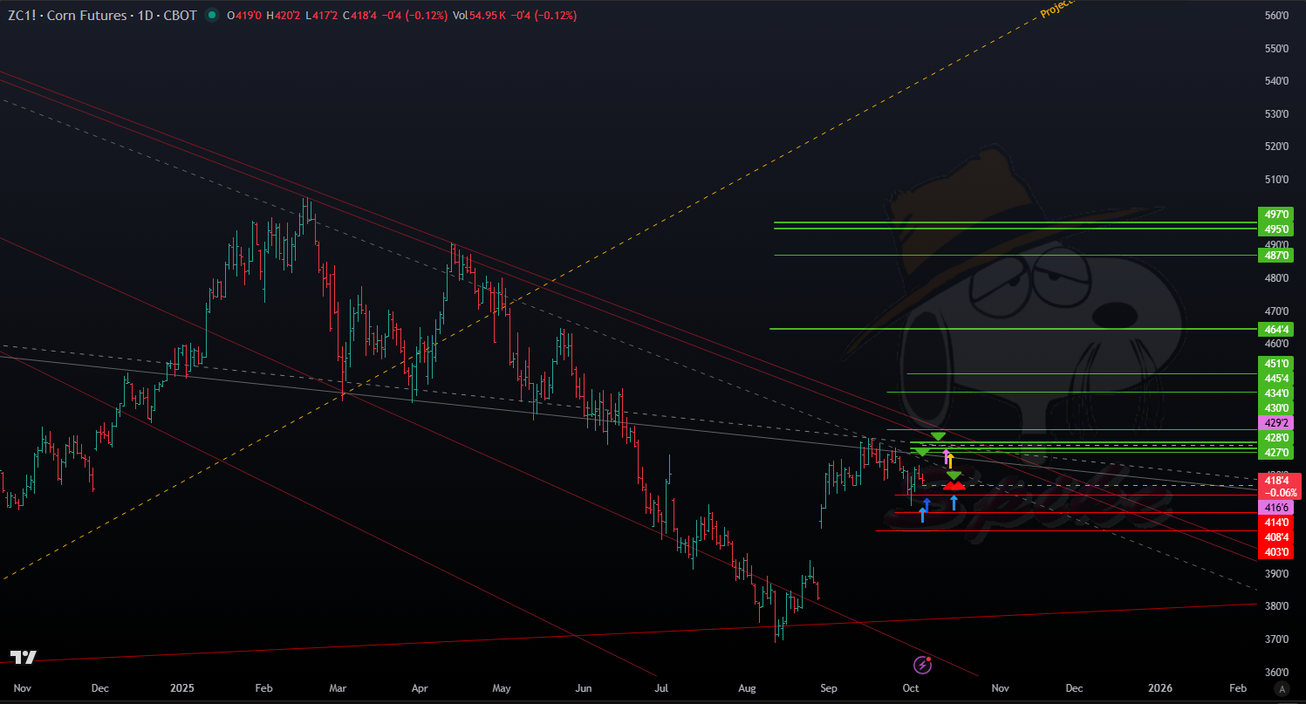1306x704 pixels.
Task: Click the red 418'4 current price label
Action: pos(1277,480)
